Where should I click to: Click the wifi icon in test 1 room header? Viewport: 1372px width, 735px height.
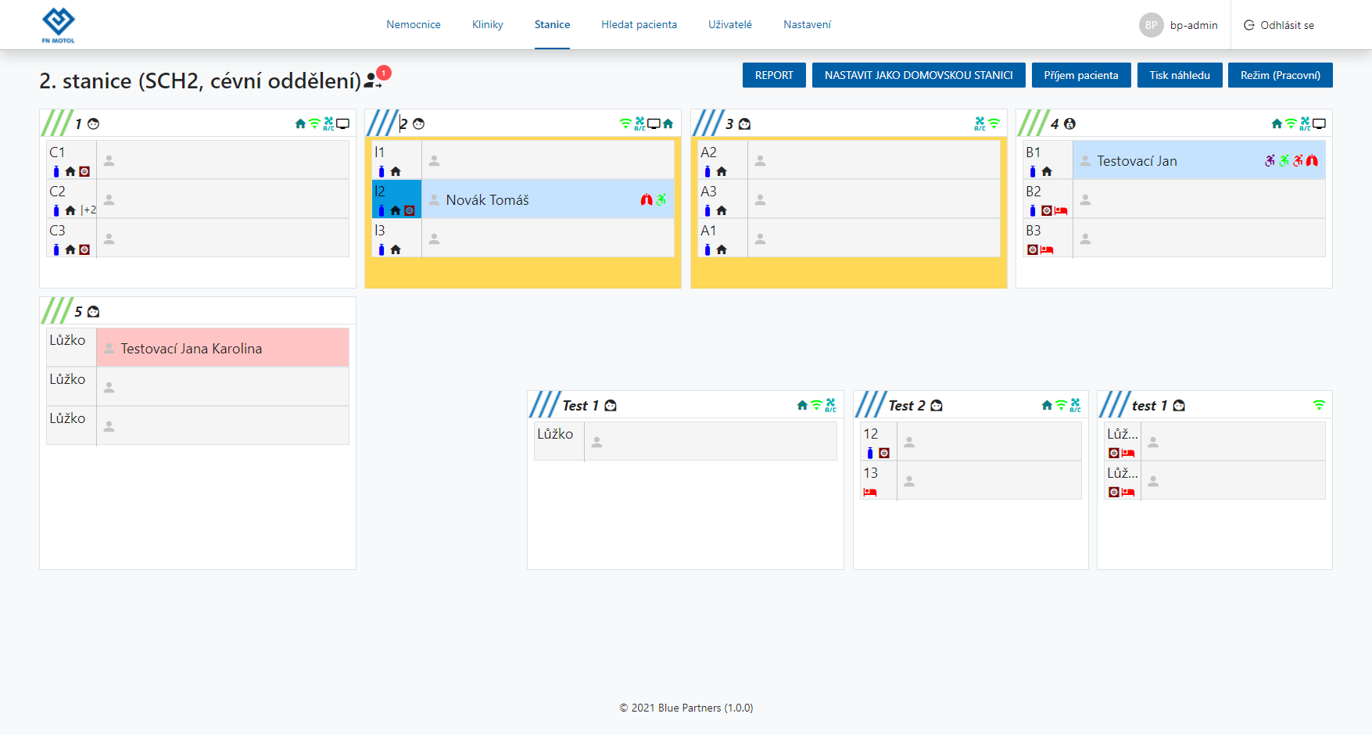(x=1319, y=405)
